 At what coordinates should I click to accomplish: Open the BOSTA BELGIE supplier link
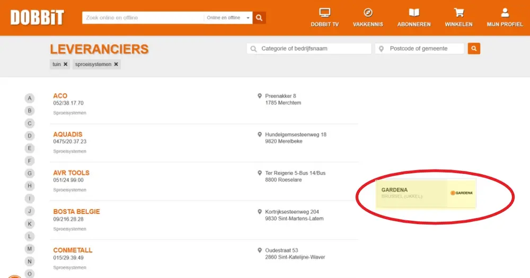point(76,212)
